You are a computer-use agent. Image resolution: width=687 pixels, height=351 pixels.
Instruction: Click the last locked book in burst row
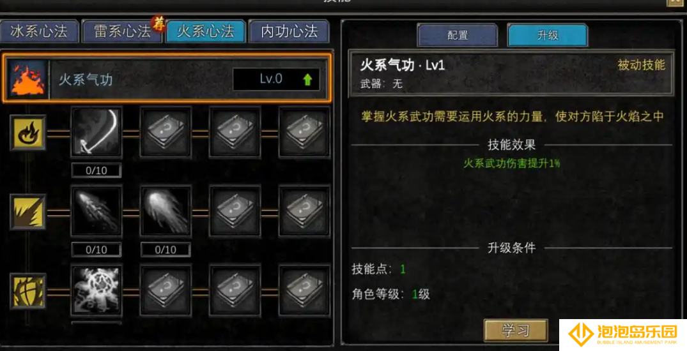304,211
